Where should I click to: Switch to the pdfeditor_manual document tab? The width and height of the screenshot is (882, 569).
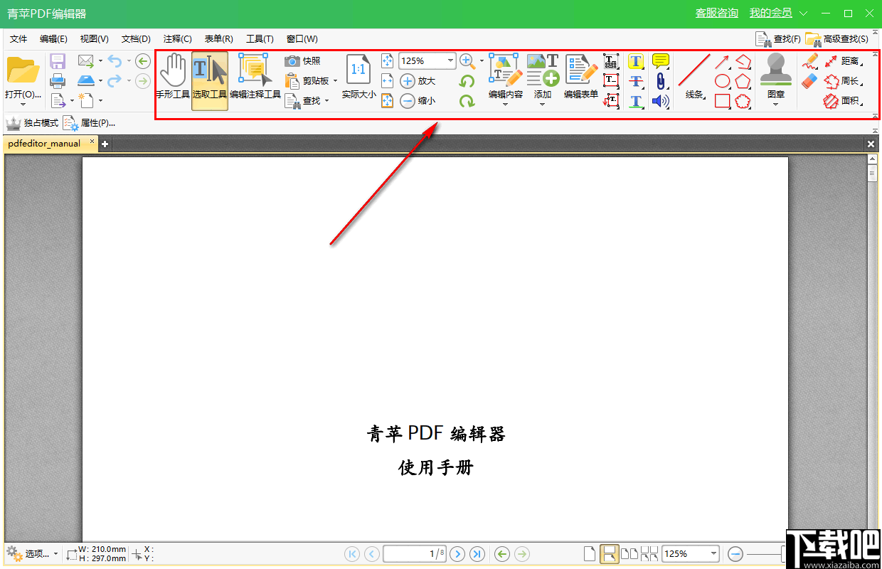click(x=45, y=143)
